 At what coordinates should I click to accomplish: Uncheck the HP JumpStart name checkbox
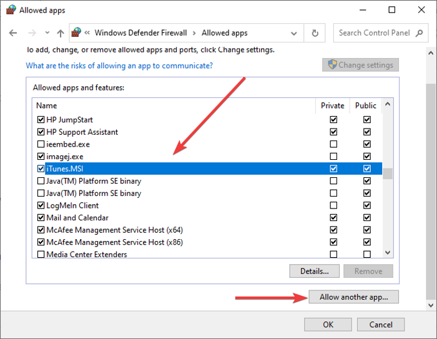click(x=41, y=119)
